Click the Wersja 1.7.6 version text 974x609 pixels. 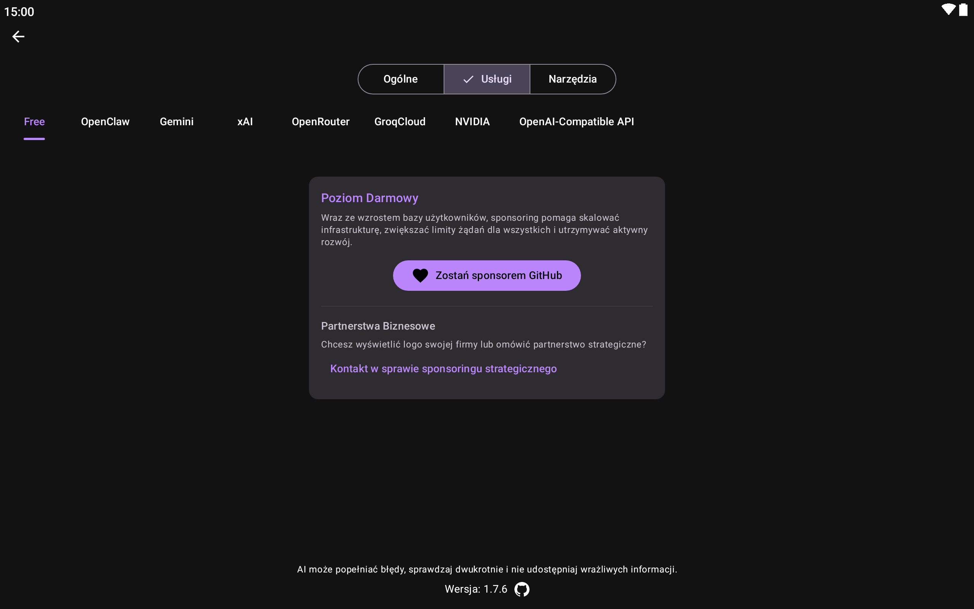click(476, 589)
